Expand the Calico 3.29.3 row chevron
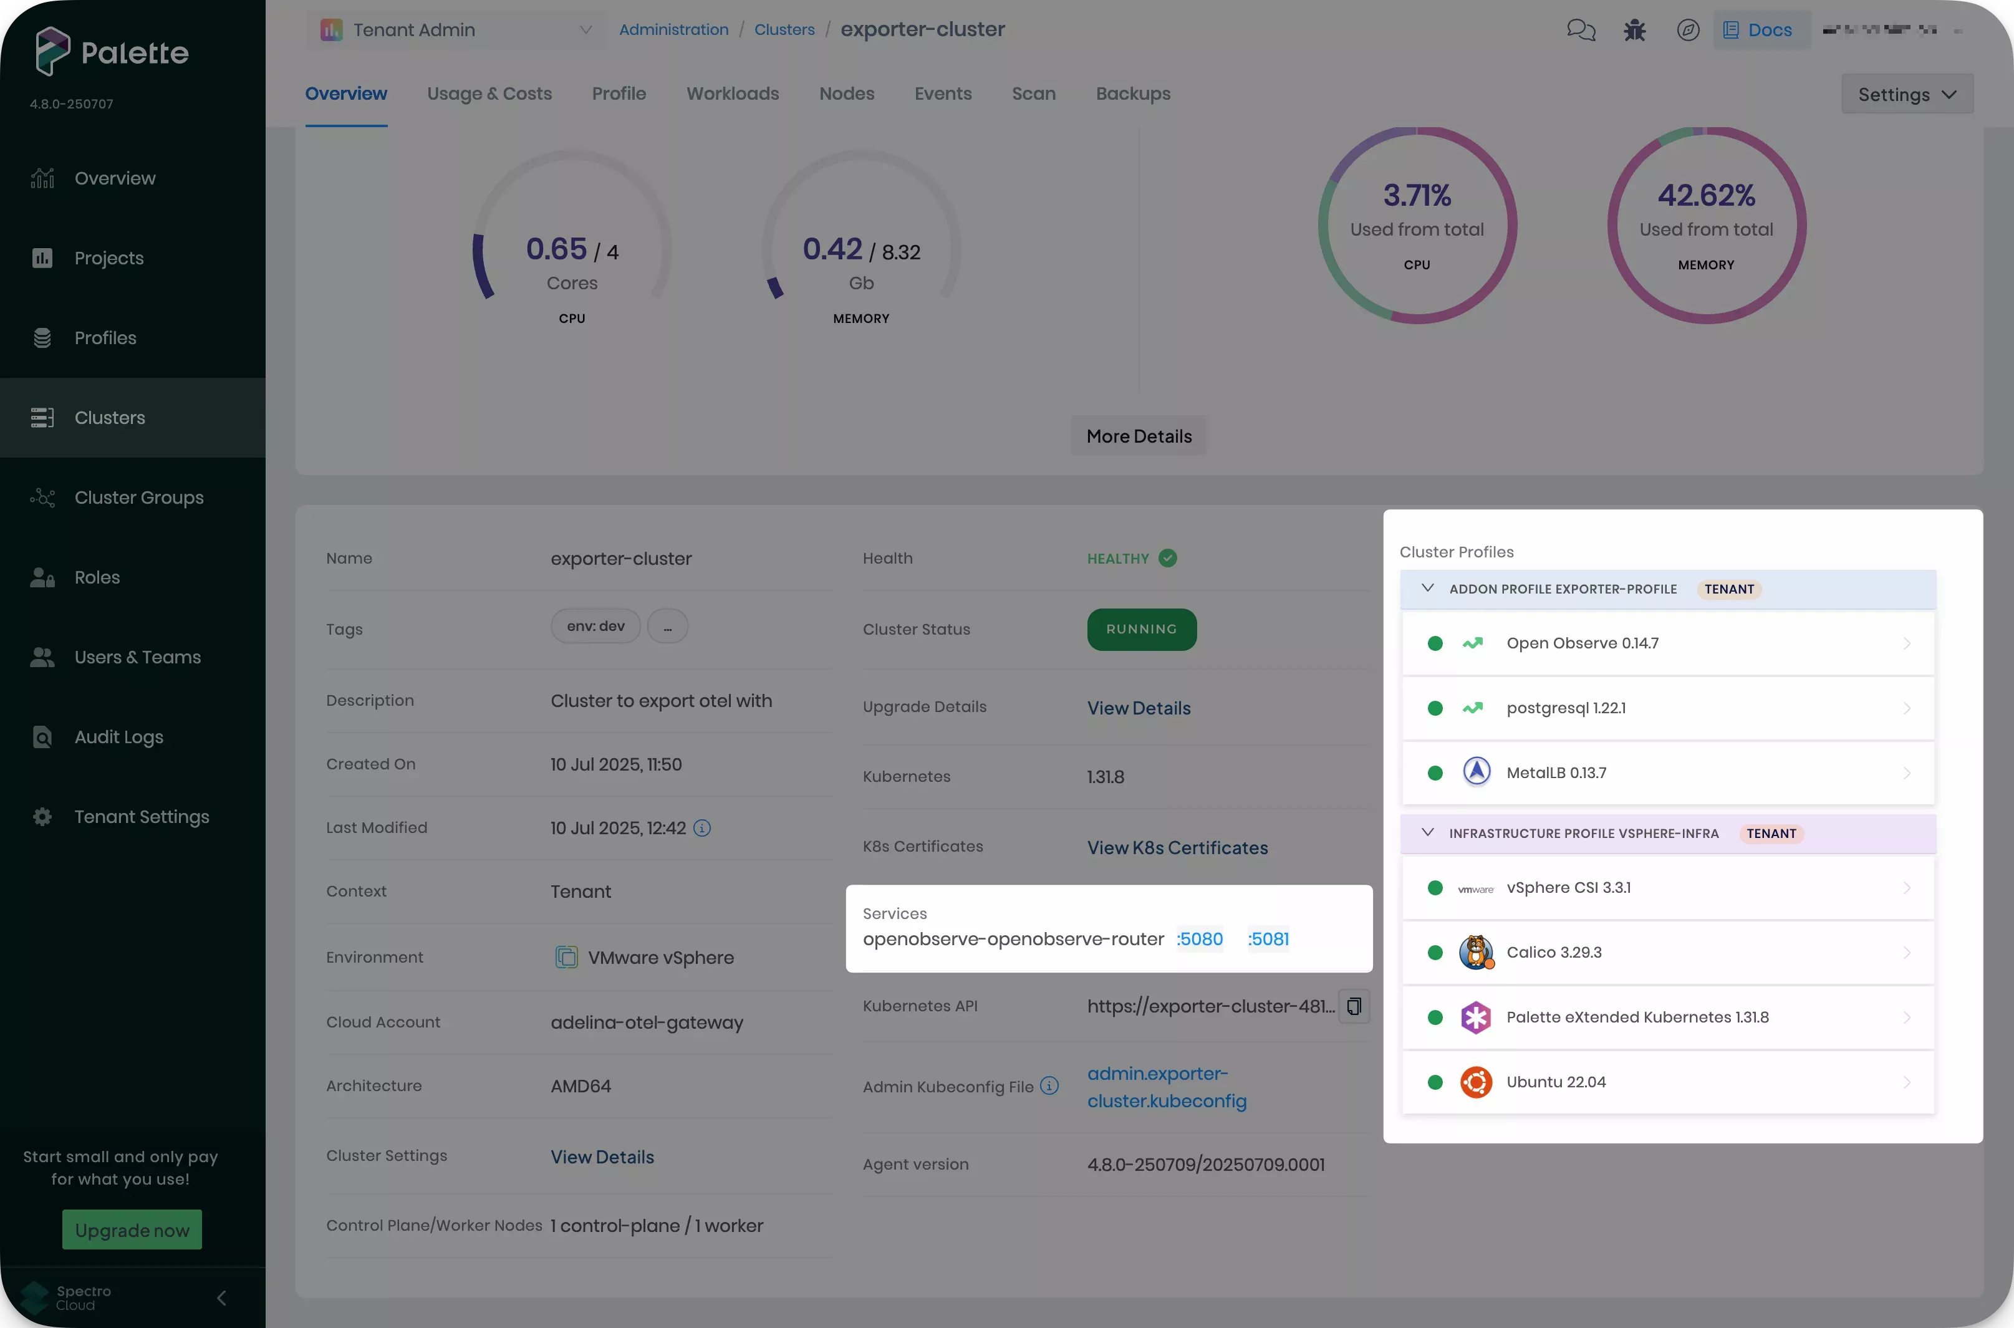The height and width of the screenshot is (1328, 2014). tap(1906, 953)
